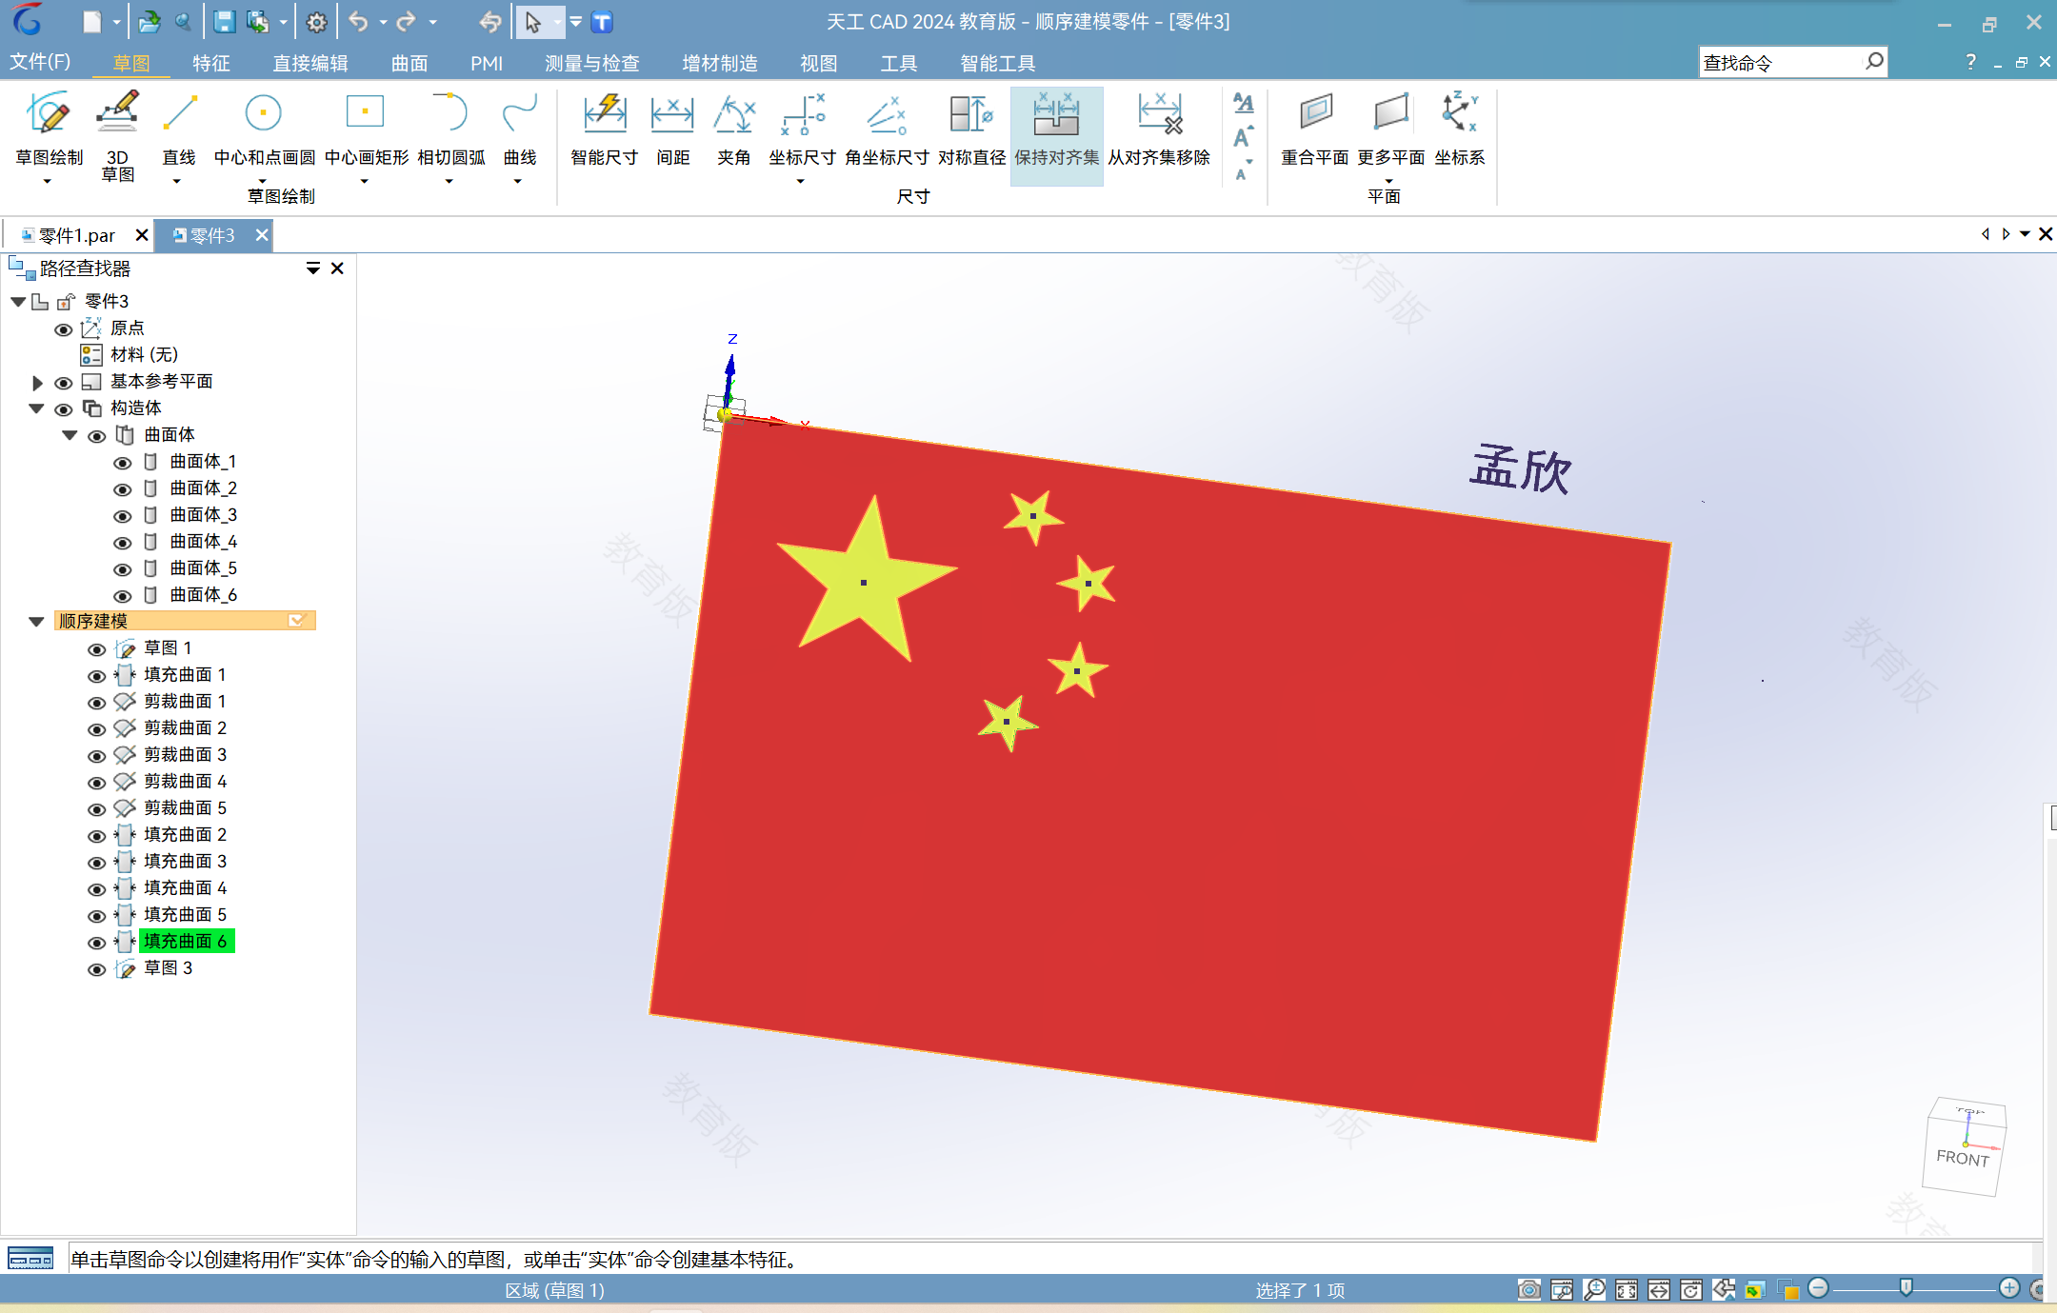Open the 路径查找器 panel options arrow
Viewport: 2057px width, 1313px height.
(312, 269)
